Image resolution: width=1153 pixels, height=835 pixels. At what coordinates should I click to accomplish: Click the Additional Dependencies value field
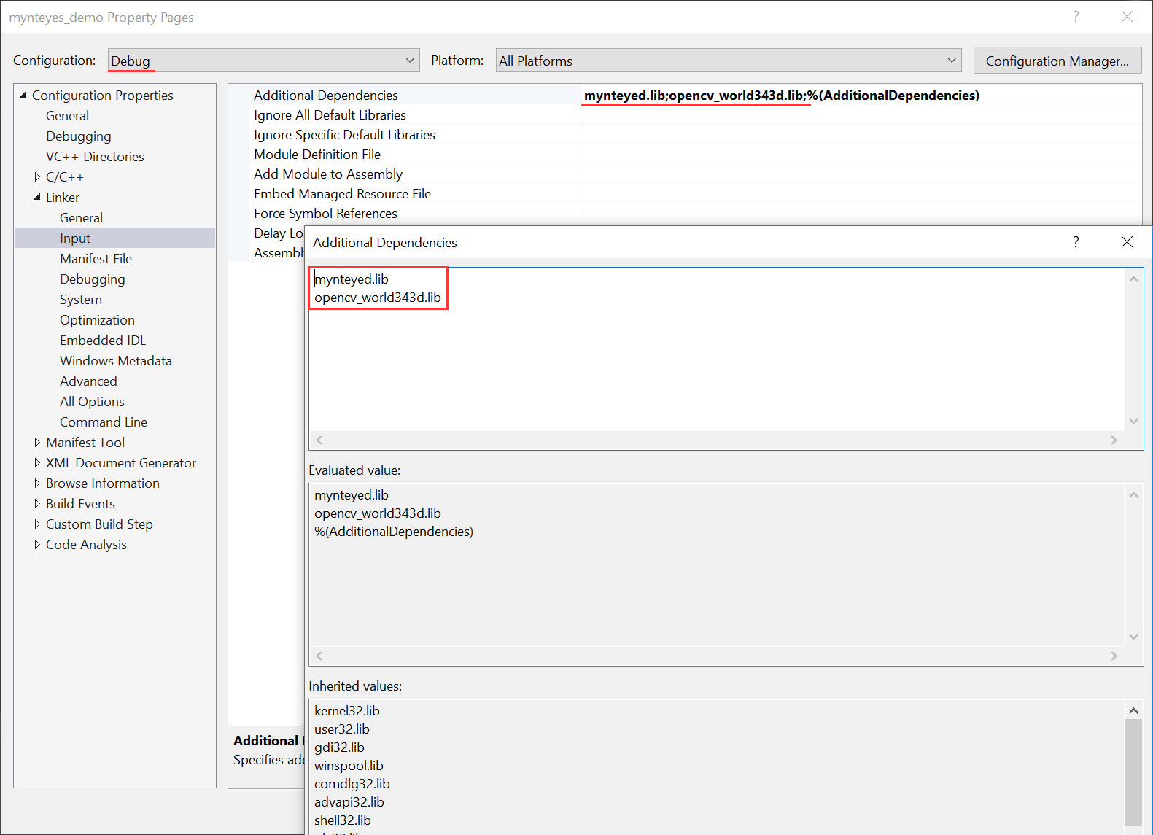(861, 96)
